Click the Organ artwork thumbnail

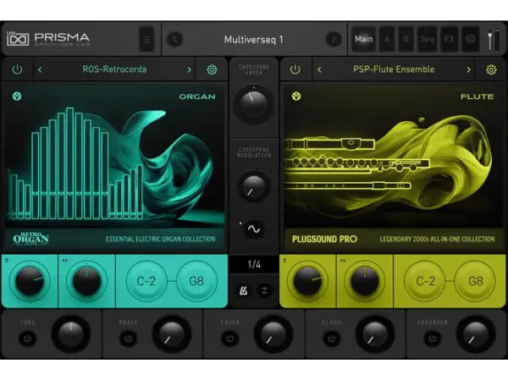pyautogui.click(x=114, y=156)
